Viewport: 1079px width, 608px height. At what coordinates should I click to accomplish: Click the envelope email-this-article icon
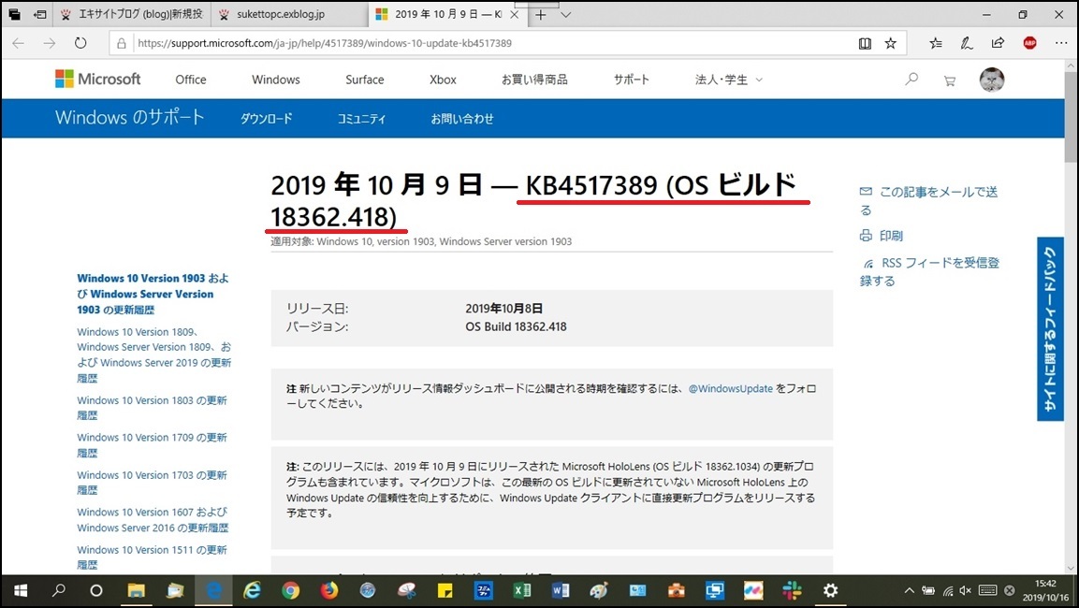[866, 192]
